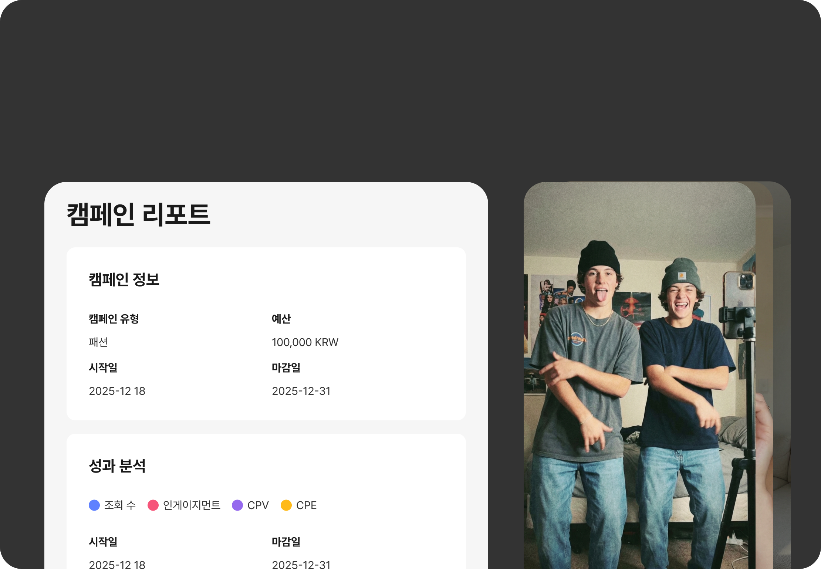821x569 pixels.
Task: Click the 캠페인 리포트 page title
Action: click(x=138, y=215)
